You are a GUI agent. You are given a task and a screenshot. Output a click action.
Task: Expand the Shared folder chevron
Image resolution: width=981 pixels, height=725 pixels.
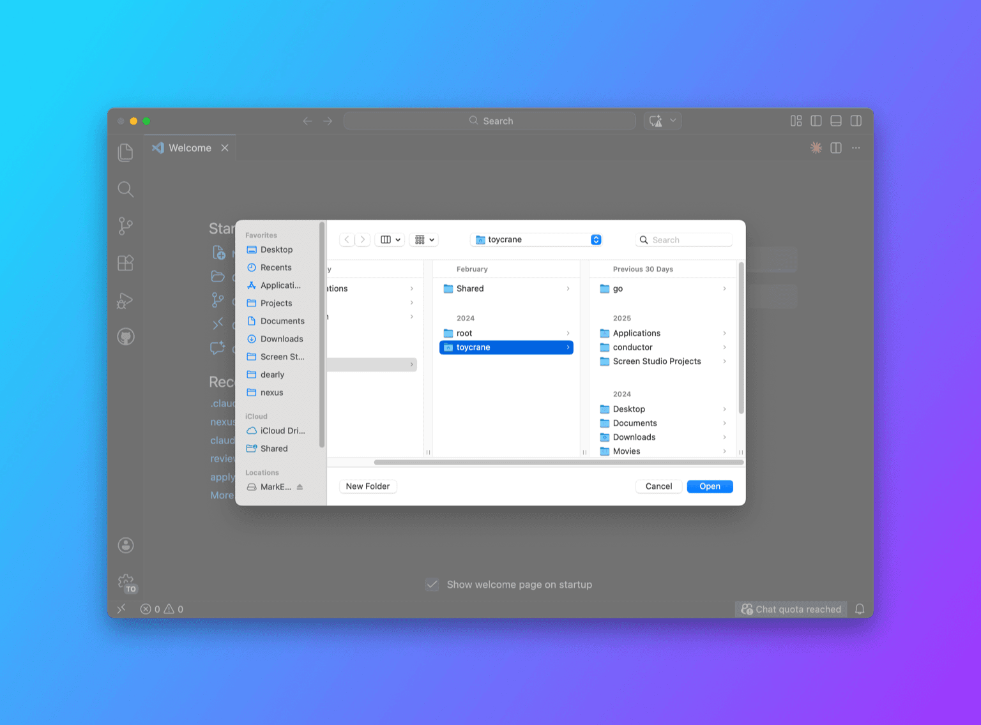pos(568,288)
